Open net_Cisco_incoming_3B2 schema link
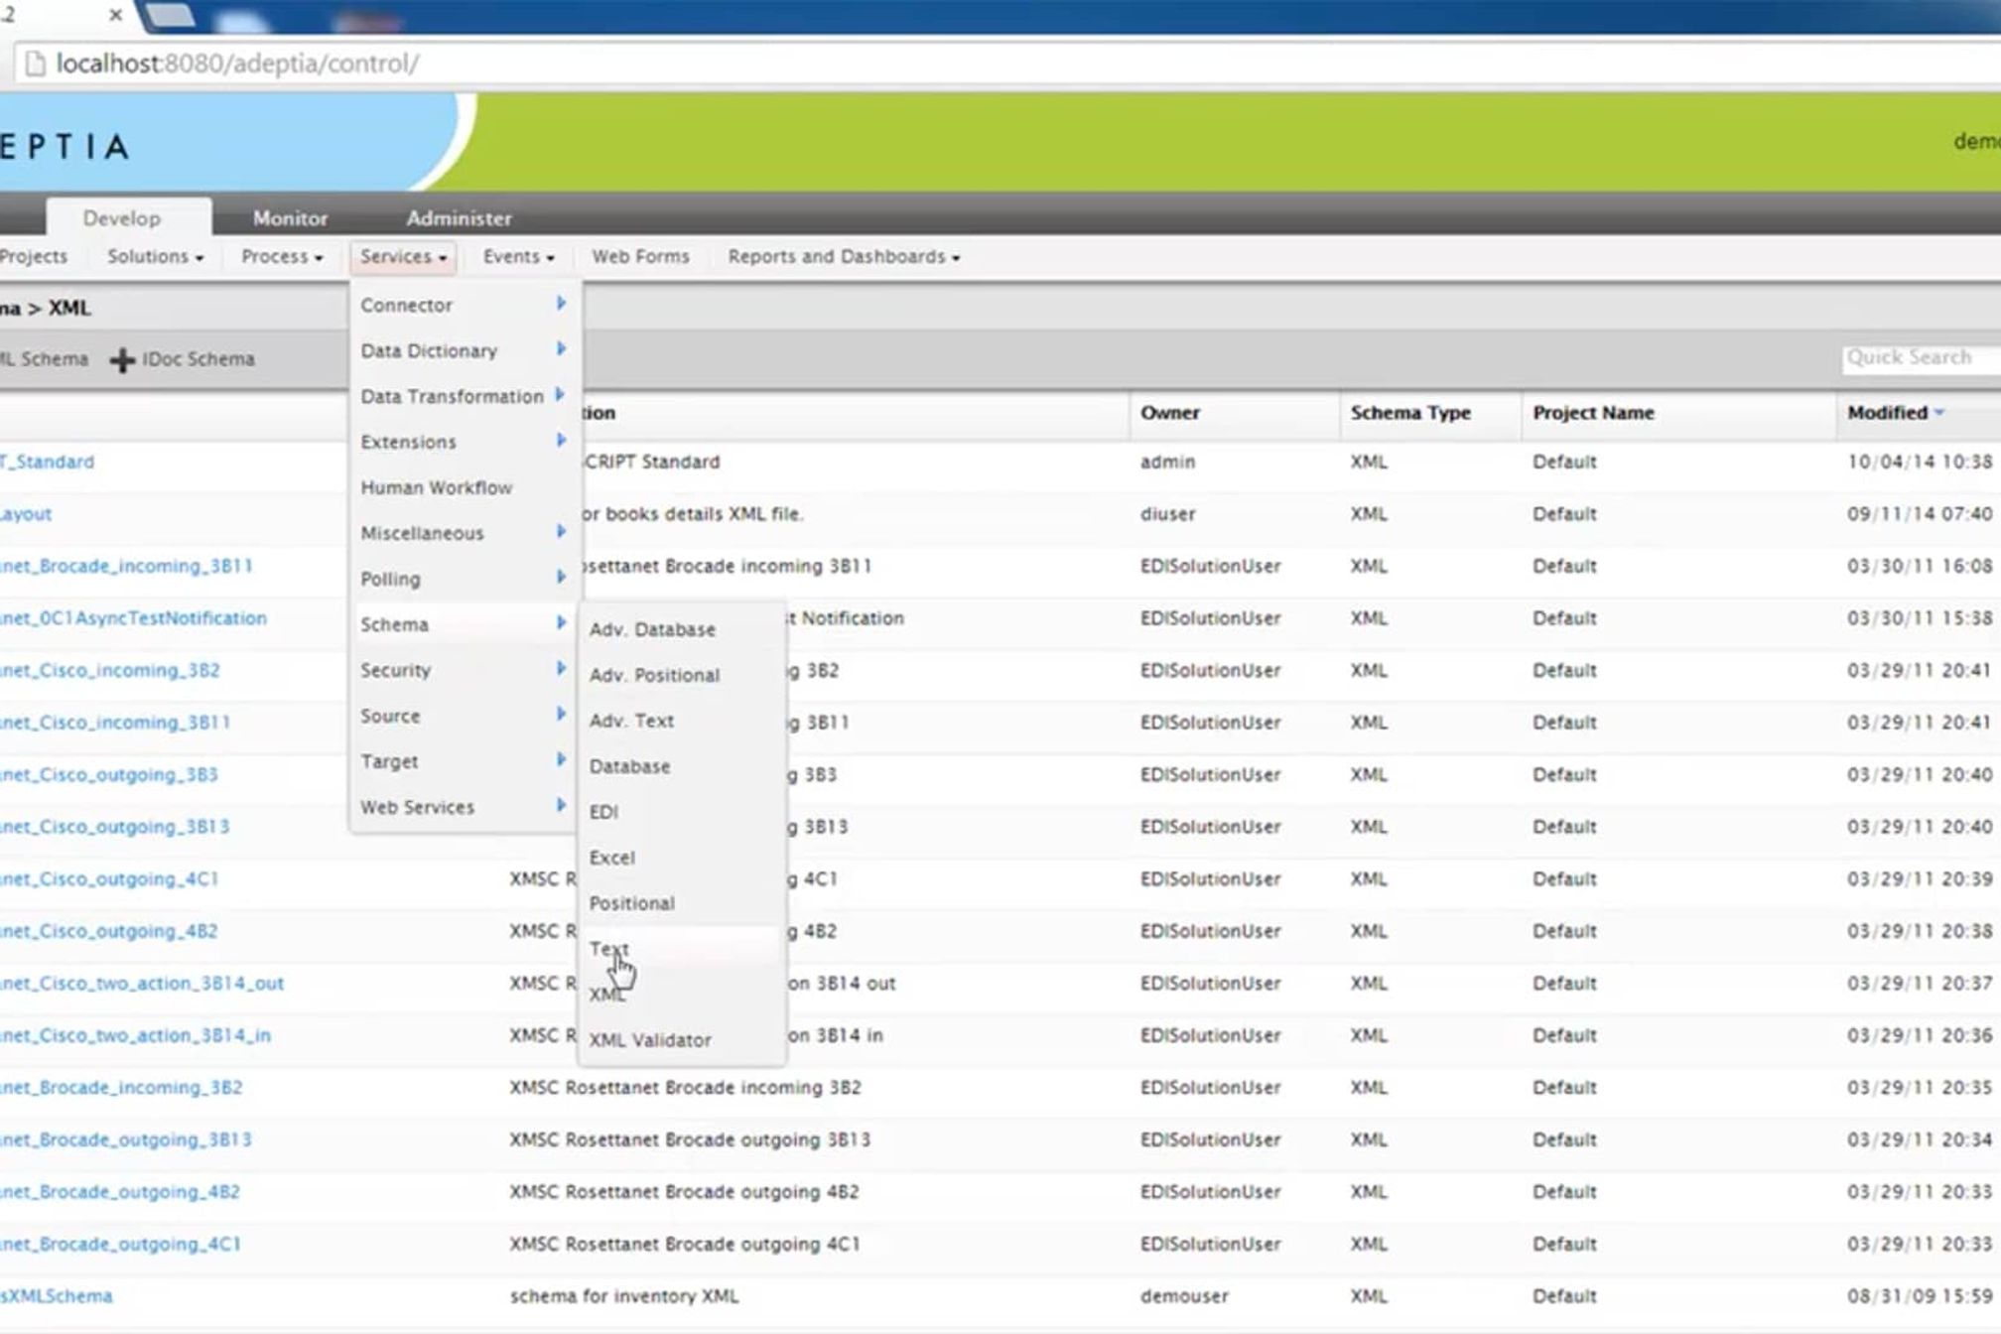 110,670
